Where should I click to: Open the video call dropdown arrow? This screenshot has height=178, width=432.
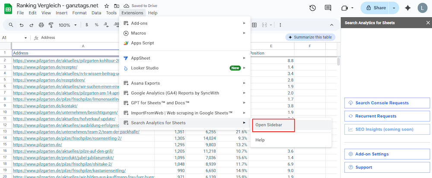tap(353, 8)
